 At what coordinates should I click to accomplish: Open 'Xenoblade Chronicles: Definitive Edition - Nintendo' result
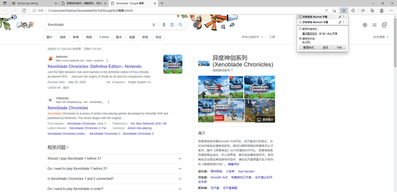click(94, 66)
